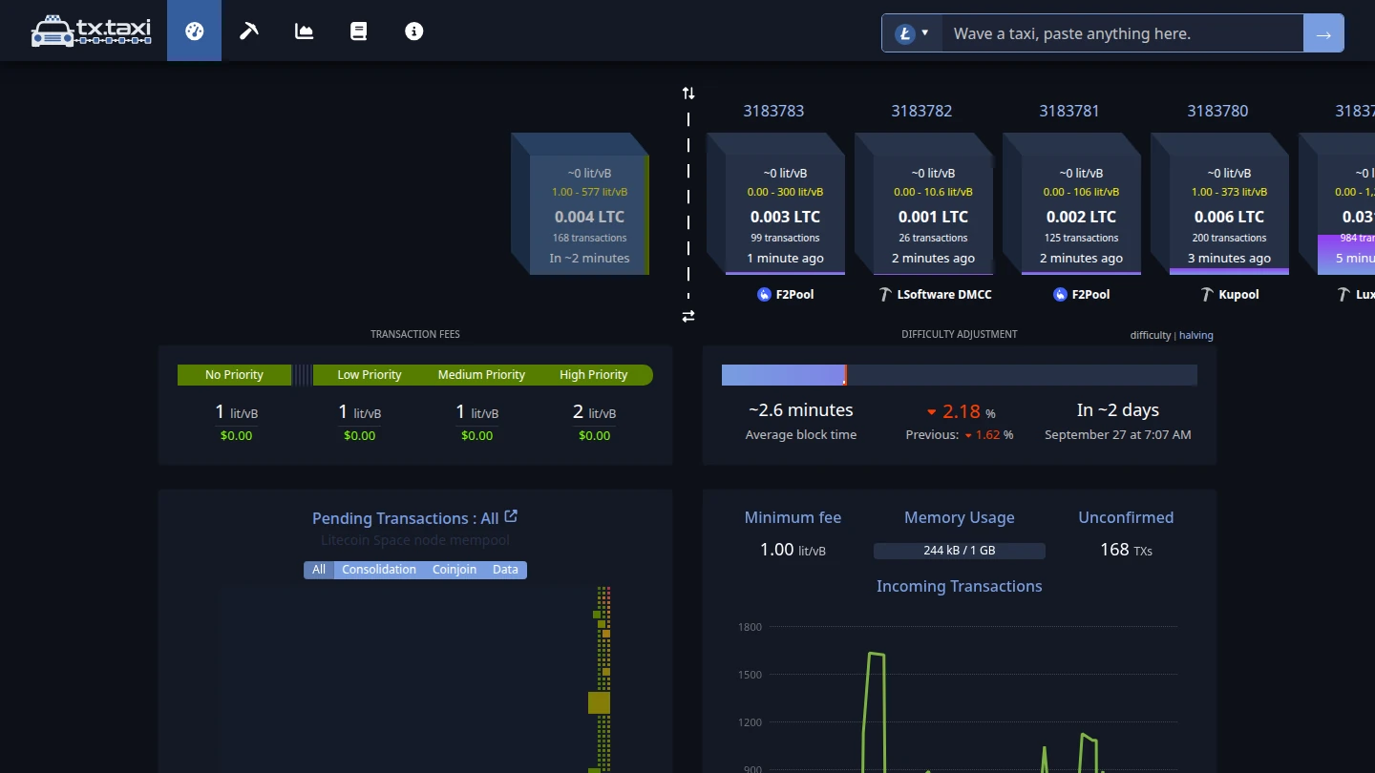Open Pending Transactions external link icon
The width and height of the screenshot is (1375, 773).
[511, 516]
